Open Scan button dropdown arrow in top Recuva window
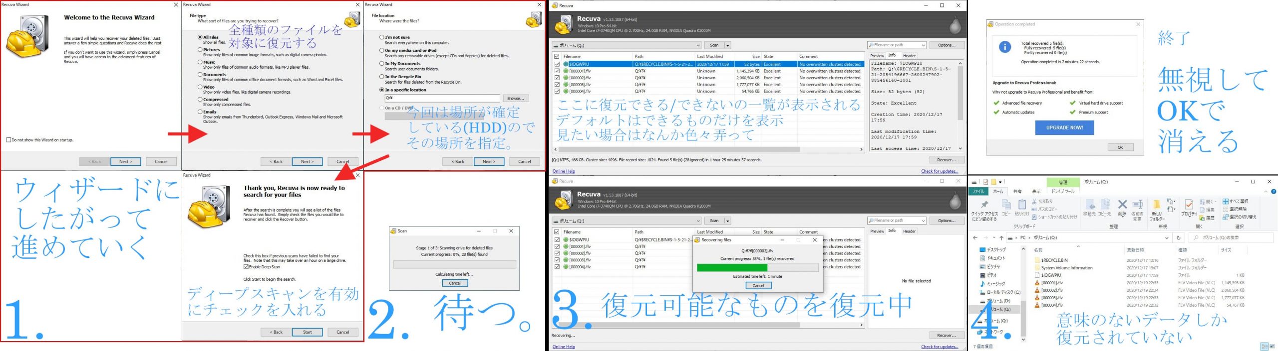 click(x=728, y=45)
